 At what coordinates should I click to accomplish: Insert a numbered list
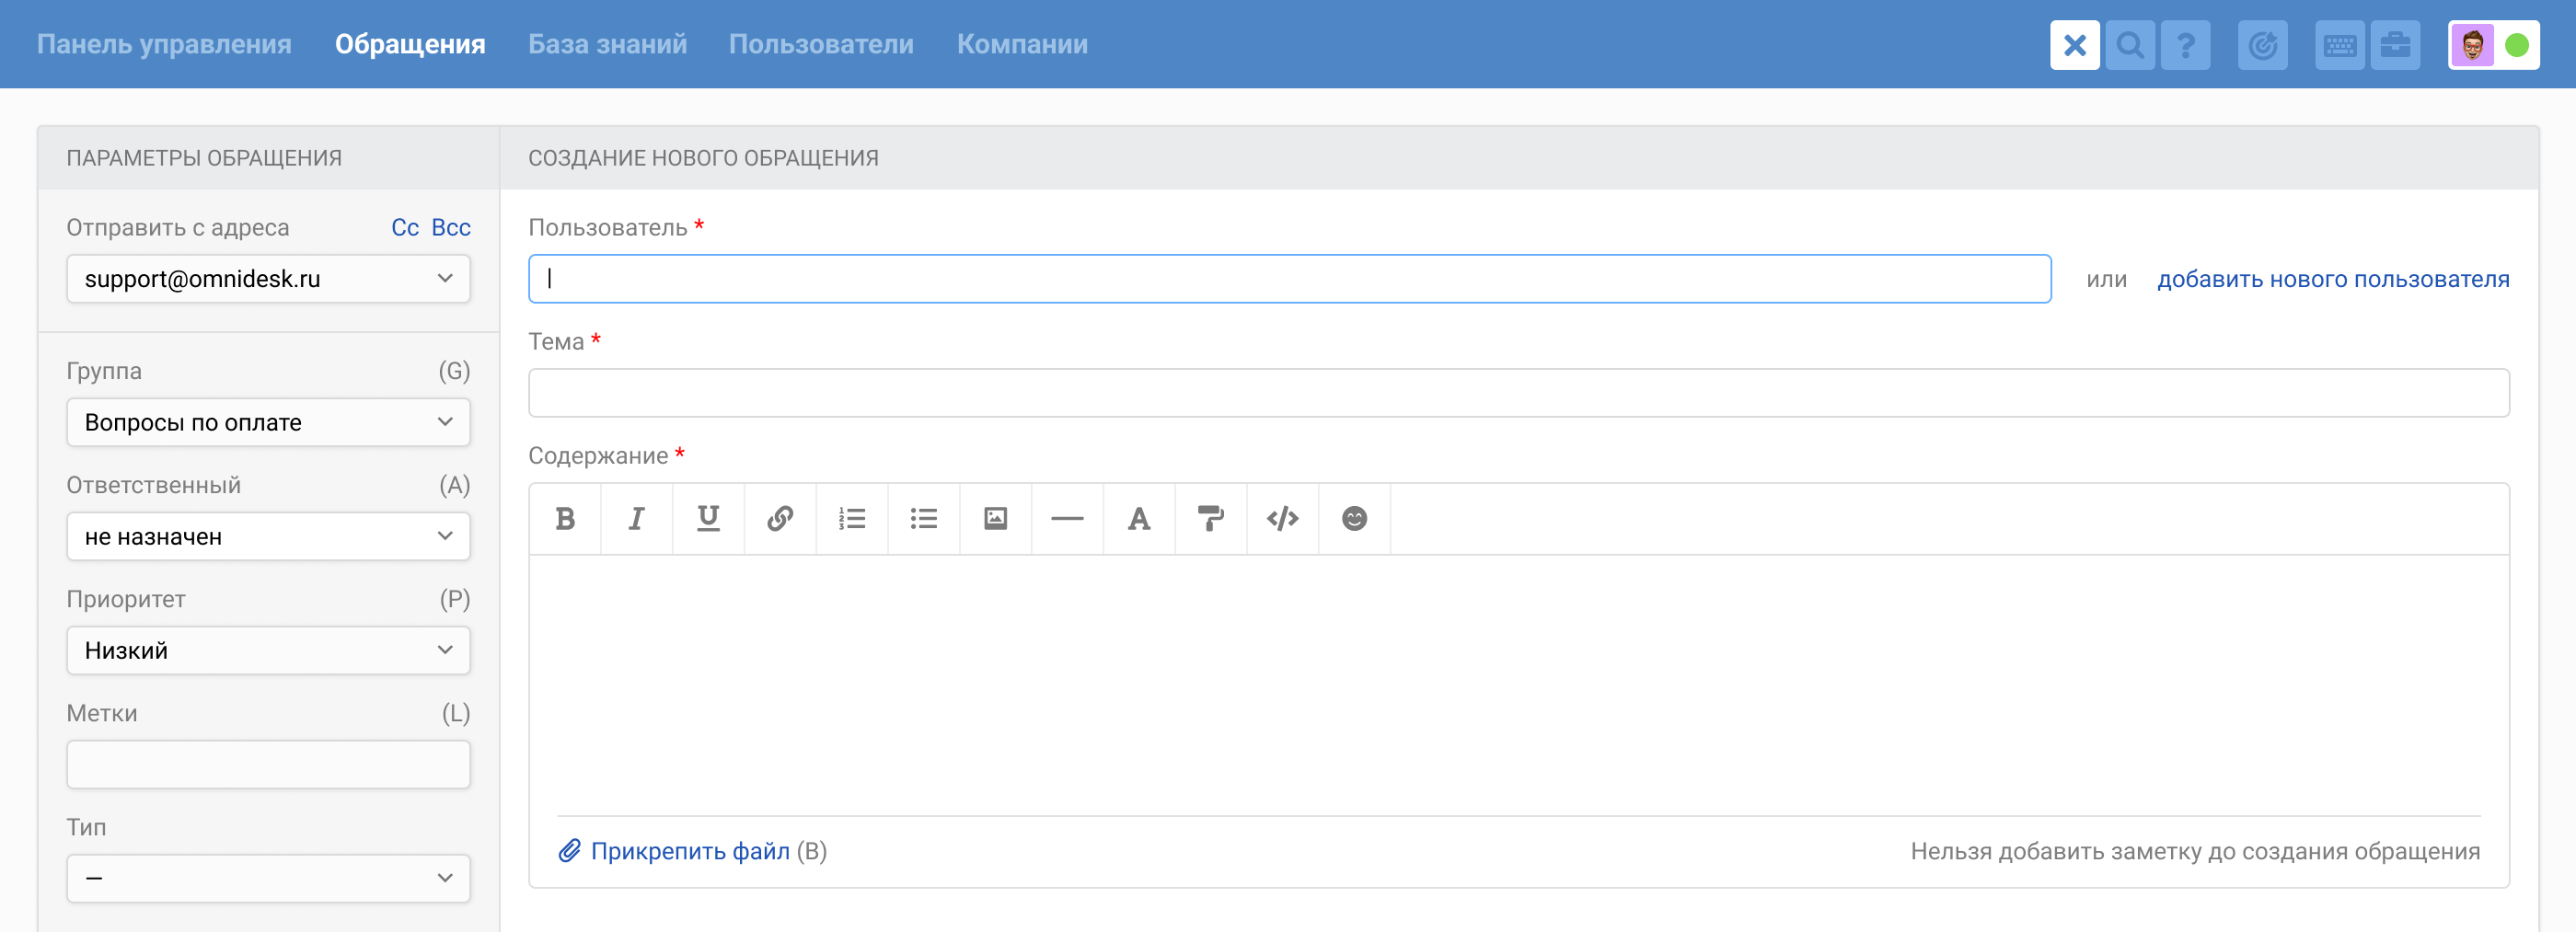(852, 519)
